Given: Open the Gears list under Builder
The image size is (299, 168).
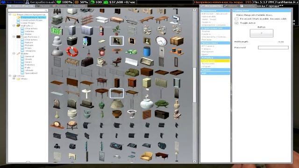Looking at the screenshot, I should 28,62.
